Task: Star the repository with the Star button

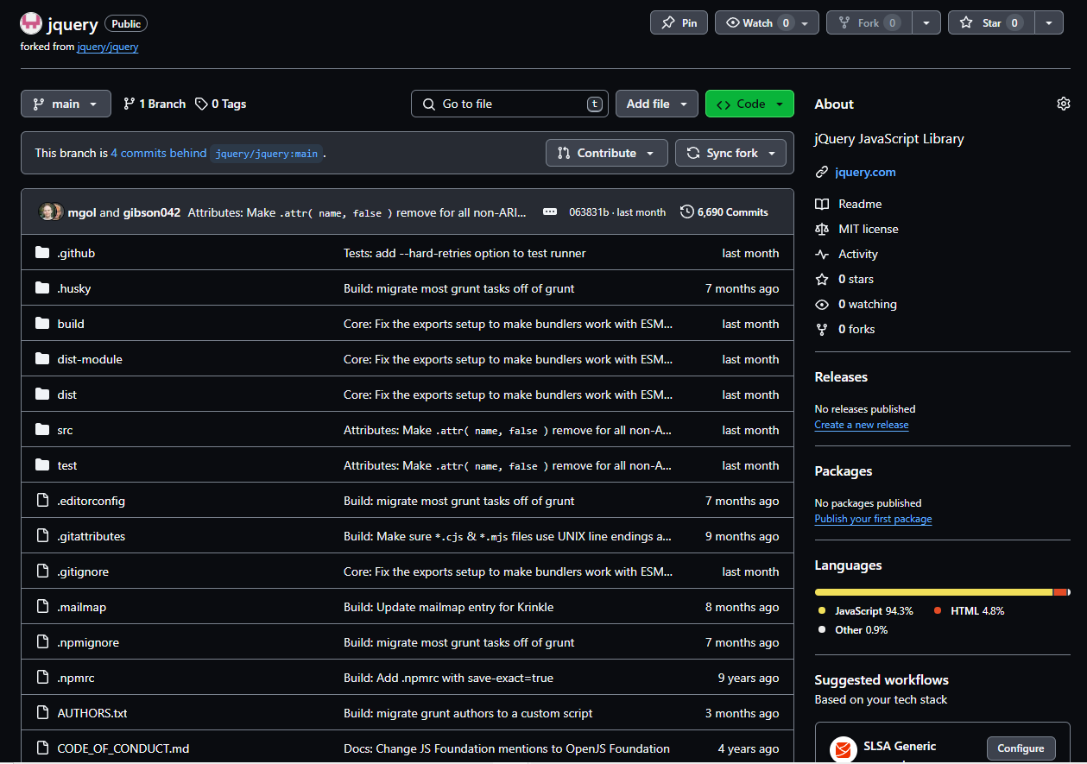Action: coord(991,22)
